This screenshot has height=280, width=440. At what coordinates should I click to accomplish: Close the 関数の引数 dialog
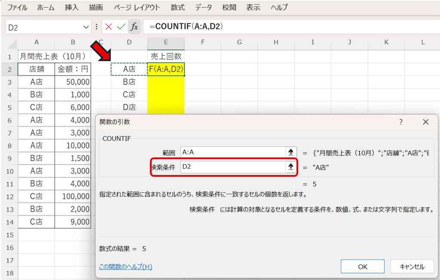click(x=426, y=122)
